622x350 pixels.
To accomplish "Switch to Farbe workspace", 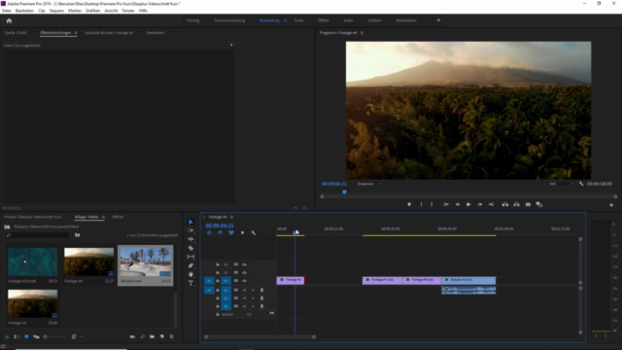I will pyautogui.click(x=298, y=20).
